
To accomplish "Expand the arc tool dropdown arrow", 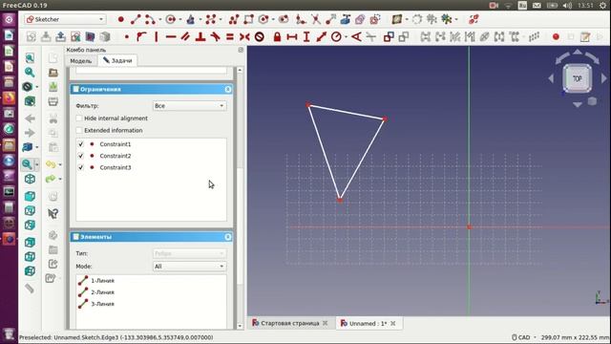I will (159, 19).
